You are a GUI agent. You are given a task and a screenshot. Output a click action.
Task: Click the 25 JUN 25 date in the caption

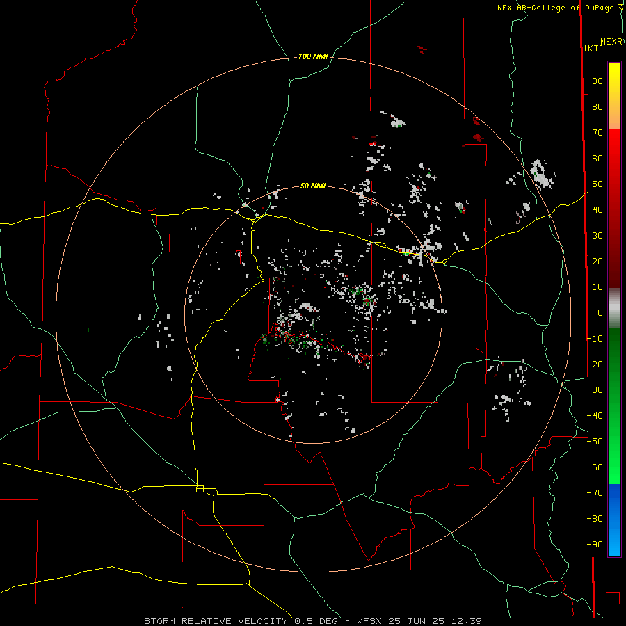(x=417, y=621)
